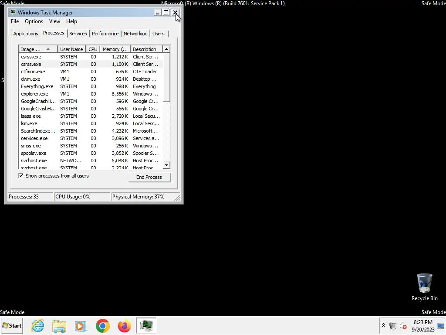The width and height of the screenshot is (446, 335).
Task: Select the ctfmon.exe process row
Action: (91, 72)
